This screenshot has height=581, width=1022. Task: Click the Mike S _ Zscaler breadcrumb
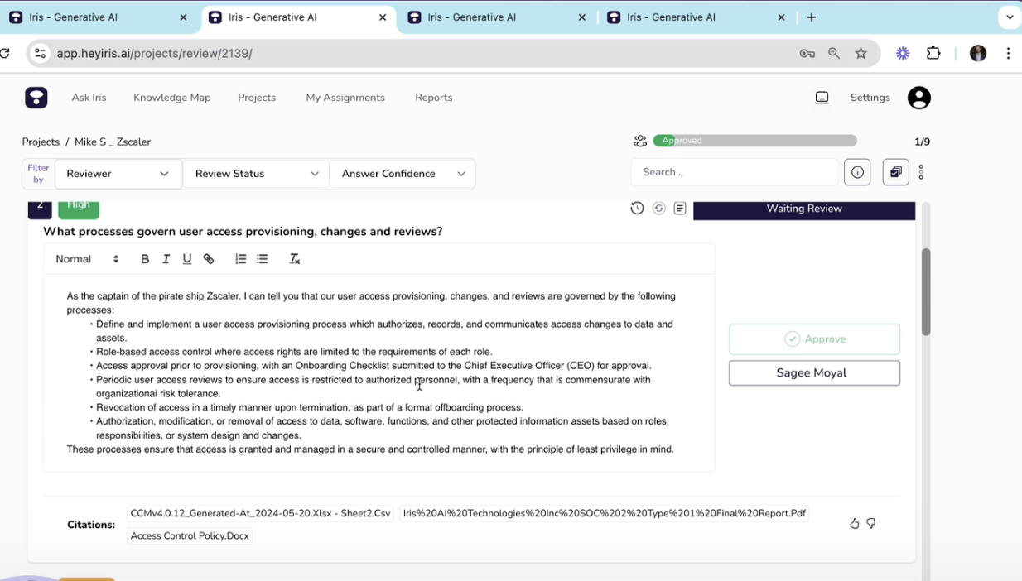[x=113, y=142]
